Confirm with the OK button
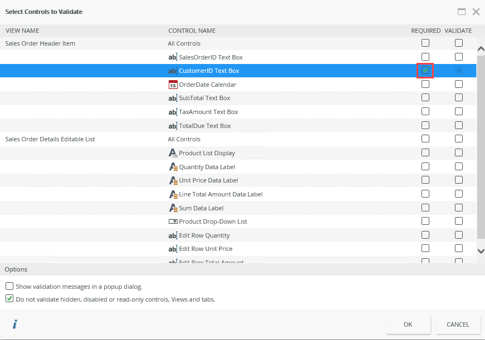The width and height of the screenshot is (485, 340). point(408,324)
